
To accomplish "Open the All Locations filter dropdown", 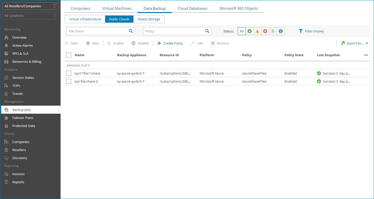I will pyautogui.click(x=30, y=16).
